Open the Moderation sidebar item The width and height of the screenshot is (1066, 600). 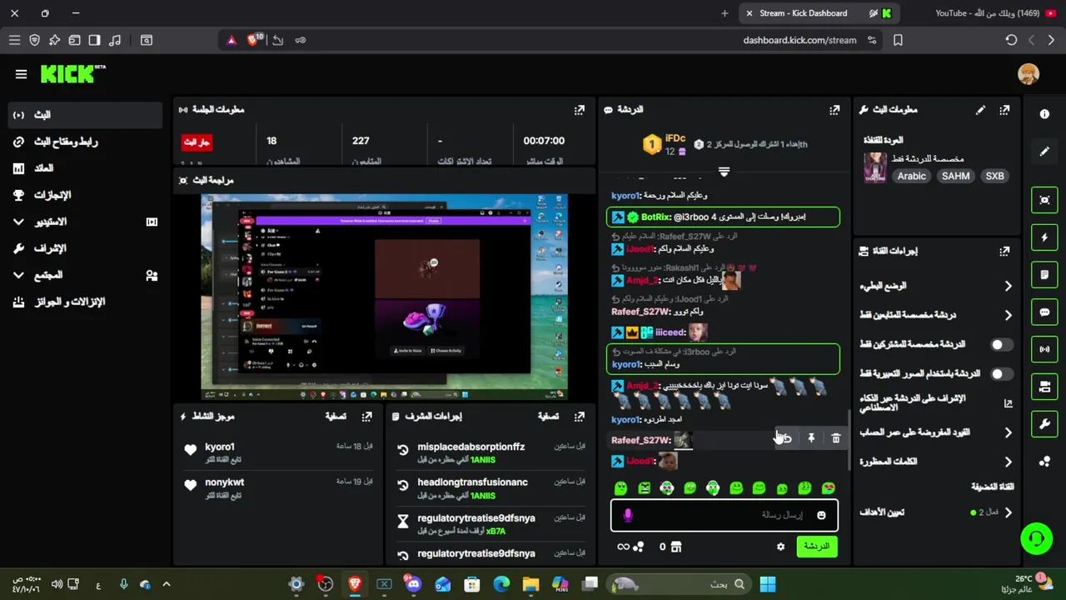(x=85, y=248)
